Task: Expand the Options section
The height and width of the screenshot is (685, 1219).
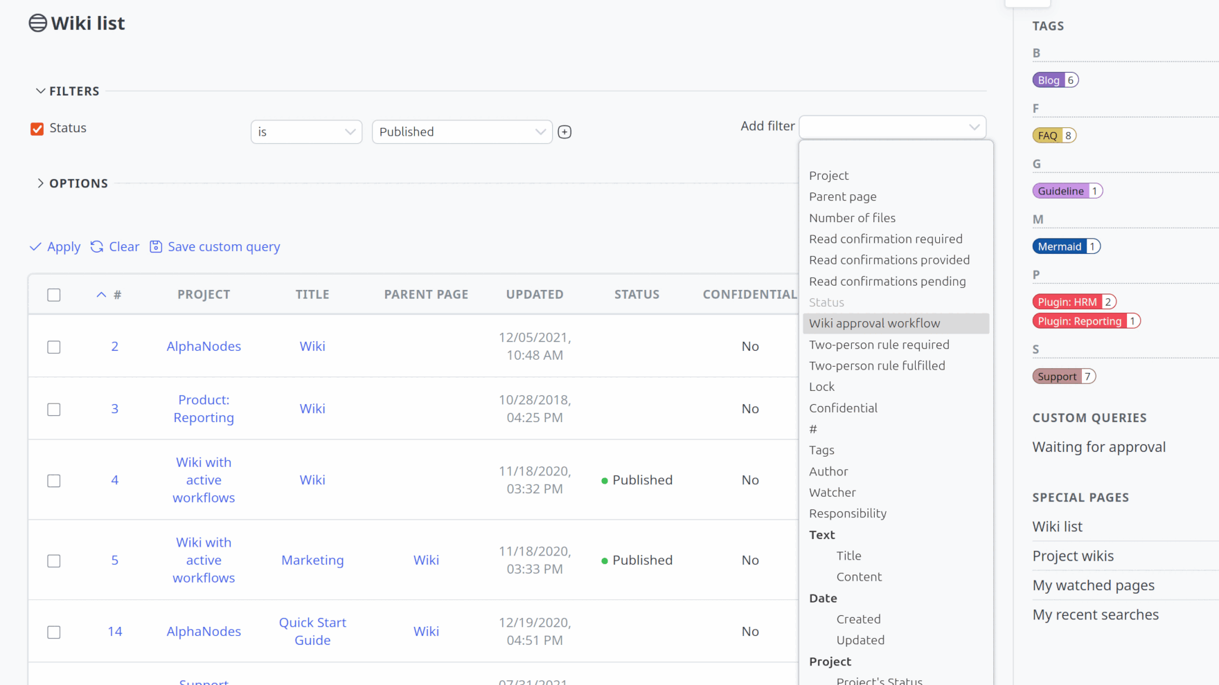Action: [x=72, y=183]
